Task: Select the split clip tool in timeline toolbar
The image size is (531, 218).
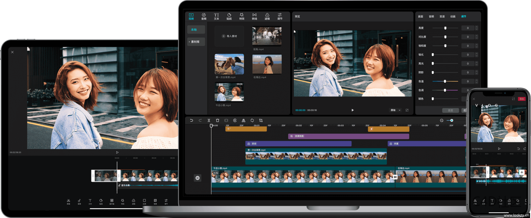Action: tap(209, 120)
